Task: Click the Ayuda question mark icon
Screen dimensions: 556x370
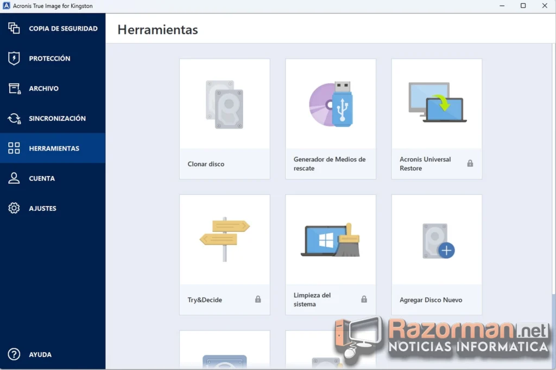Action: click(14, 354)
